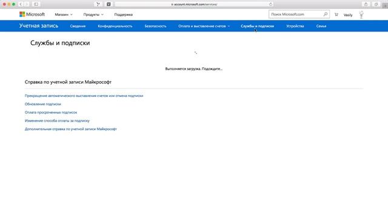Open Дополнительная справка по учетной записи link
Viewport: 388px width, 218px height.
pos(70,129)
